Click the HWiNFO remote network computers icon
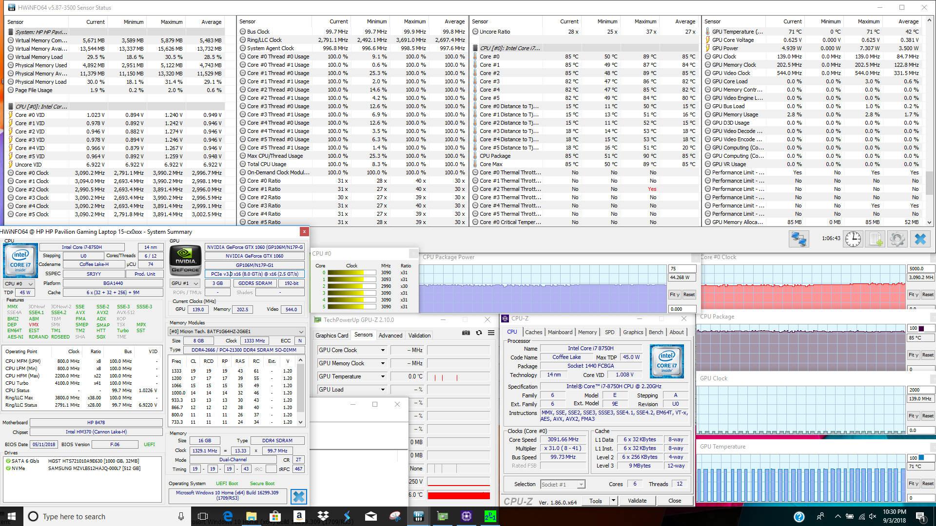This screenshot has height=526, width=936. 799,239
